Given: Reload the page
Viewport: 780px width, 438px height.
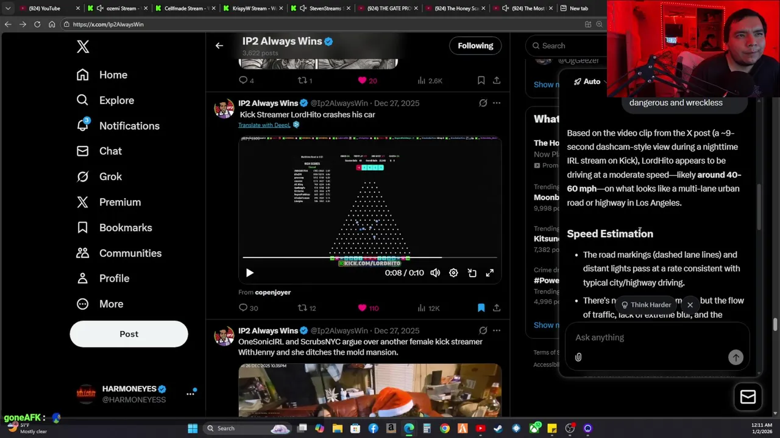Looking at the screenshot, I should 37,24.
